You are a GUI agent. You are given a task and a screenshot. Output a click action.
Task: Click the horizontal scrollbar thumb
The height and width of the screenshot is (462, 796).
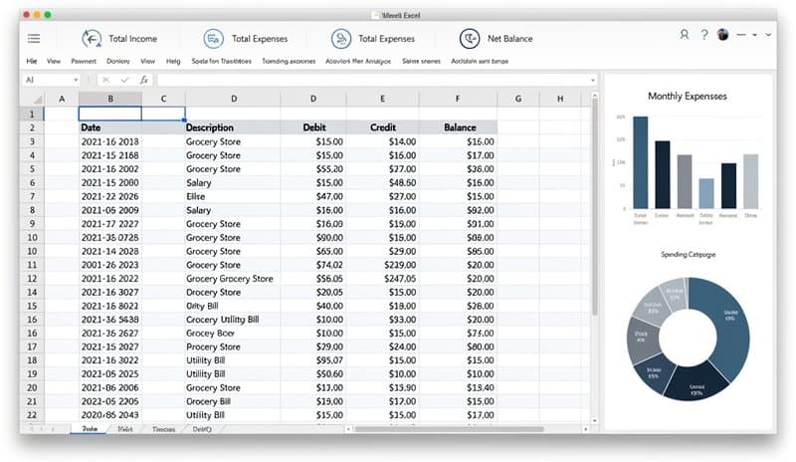pyautogui.click(x=450, y=429)
